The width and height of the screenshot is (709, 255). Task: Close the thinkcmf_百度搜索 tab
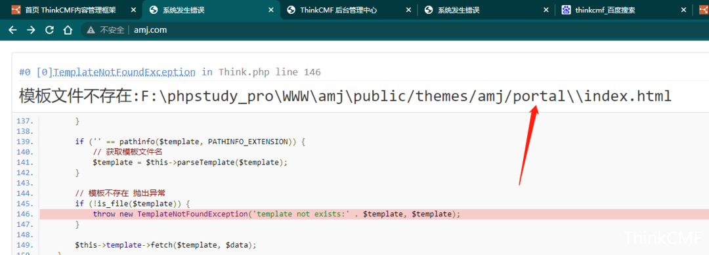tap(683, 10)
